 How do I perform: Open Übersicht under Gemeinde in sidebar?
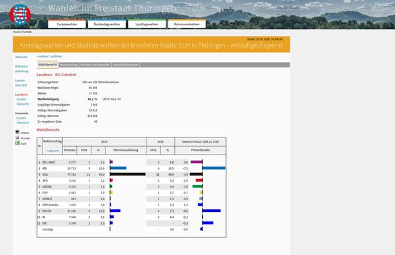coord(23,123)
